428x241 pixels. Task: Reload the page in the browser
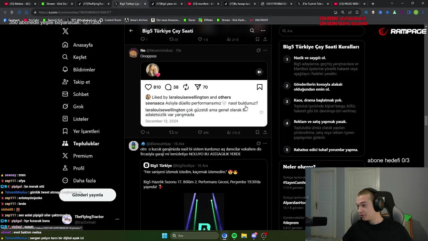19,12
